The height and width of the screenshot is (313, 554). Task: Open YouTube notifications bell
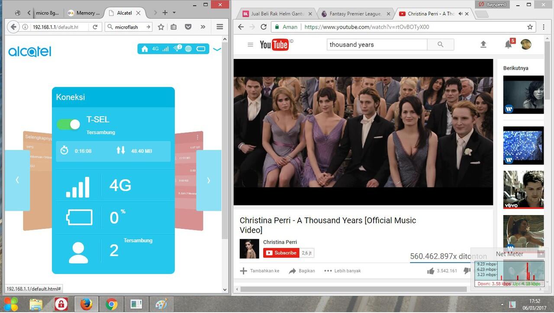pyautogui.click(x=508, y=44)
